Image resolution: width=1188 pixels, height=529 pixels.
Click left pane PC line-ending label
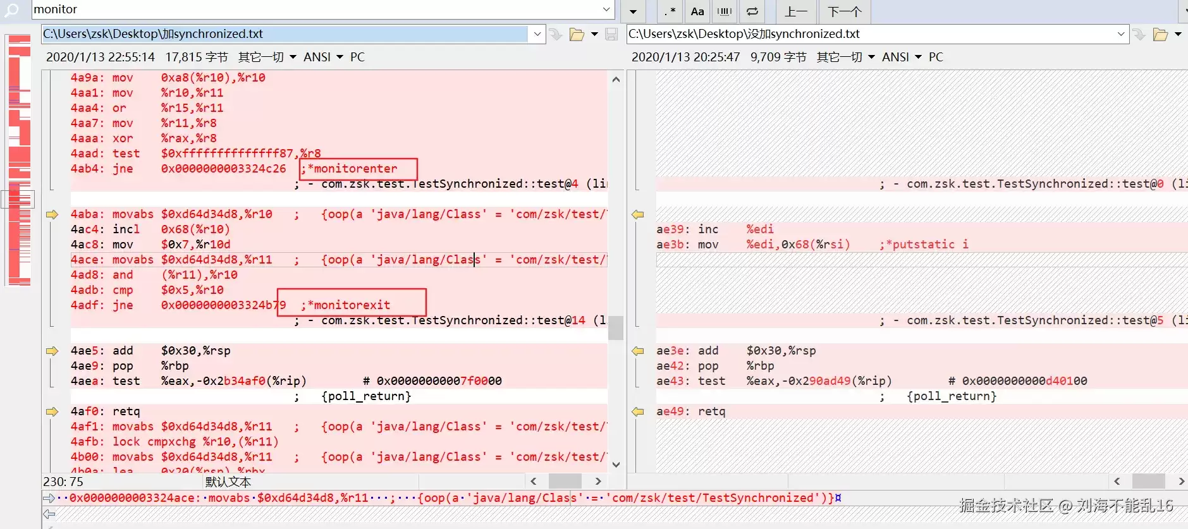pyautogui.click(x=357, y=58)
